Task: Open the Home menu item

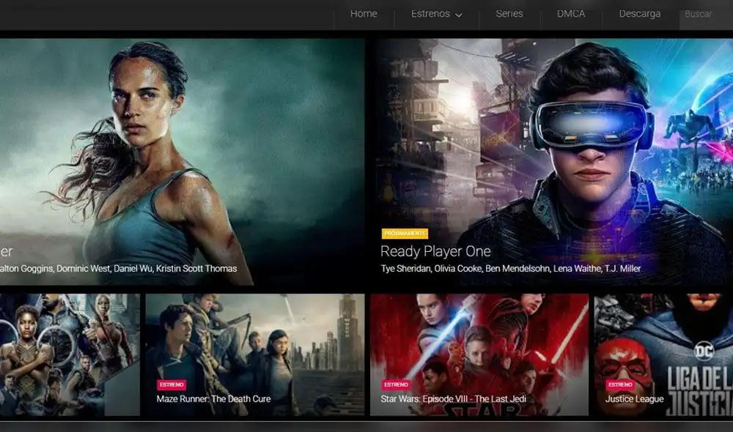Action: click(364, 14)
